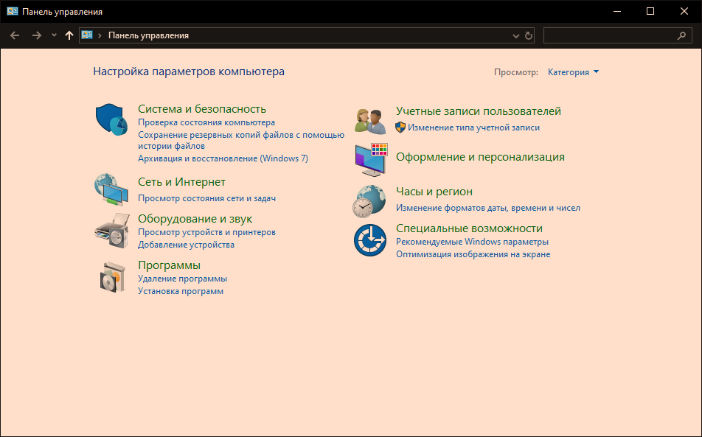Screen dimensions: 702x437
Task: Click Просмотр устройств и принтеров link
Action: [206, 232]
